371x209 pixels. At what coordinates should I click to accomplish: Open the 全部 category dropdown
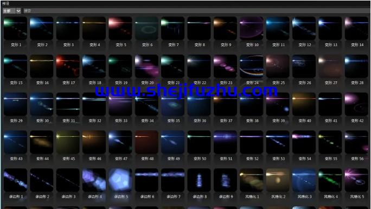(x=11, y=11)
